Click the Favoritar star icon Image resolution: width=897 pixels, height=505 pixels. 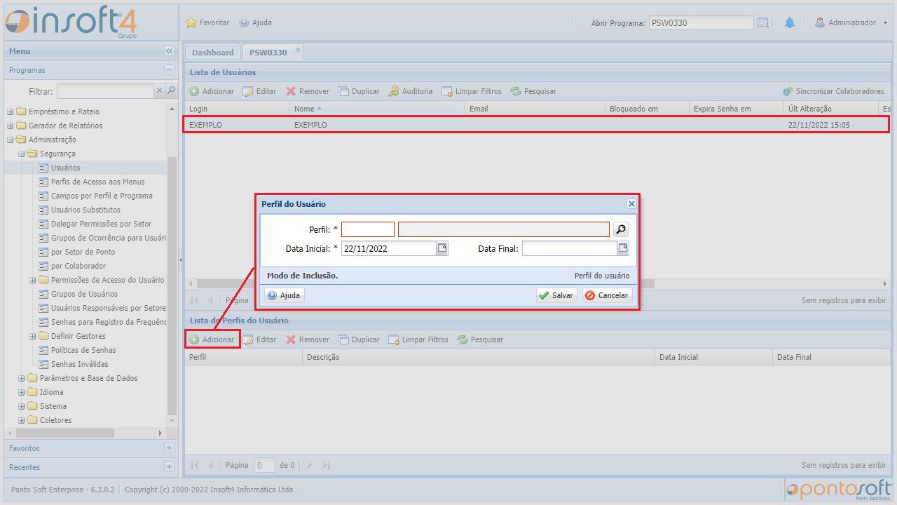pos(191,22)
